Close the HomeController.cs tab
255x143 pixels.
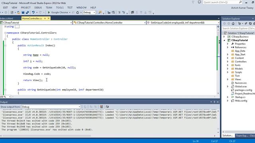click(49, 19)
